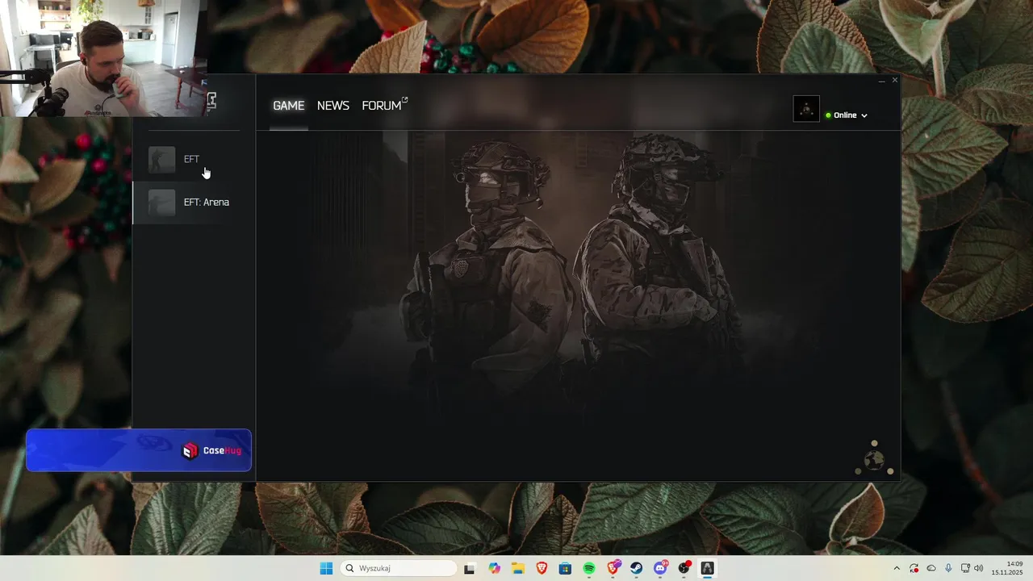Open Spotify from the taskbar
The width and height of the screenshot is (1033, 581).
tap(589, 568)
